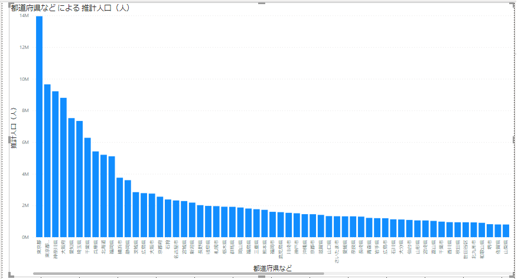
Task: Click the 福岡県 bar
Action: 112,196
